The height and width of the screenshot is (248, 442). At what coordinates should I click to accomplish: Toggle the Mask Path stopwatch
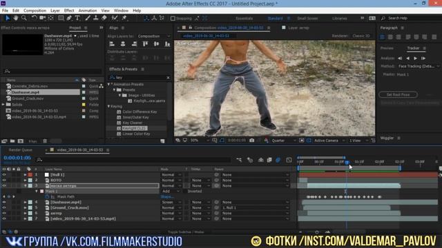(x=47, y=197)
